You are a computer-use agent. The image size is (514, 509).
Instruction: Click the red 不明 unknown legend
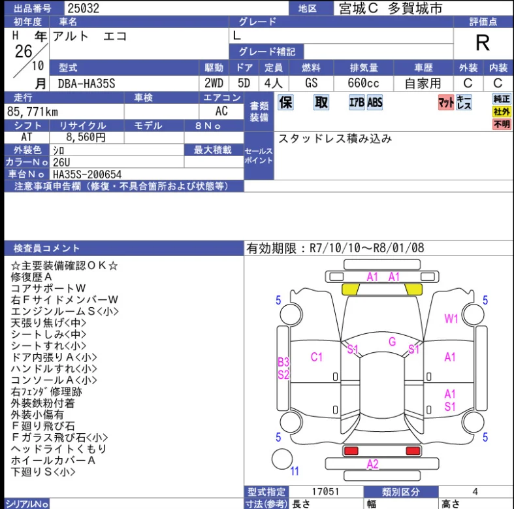pyautogui.click(x=502, y=123)
